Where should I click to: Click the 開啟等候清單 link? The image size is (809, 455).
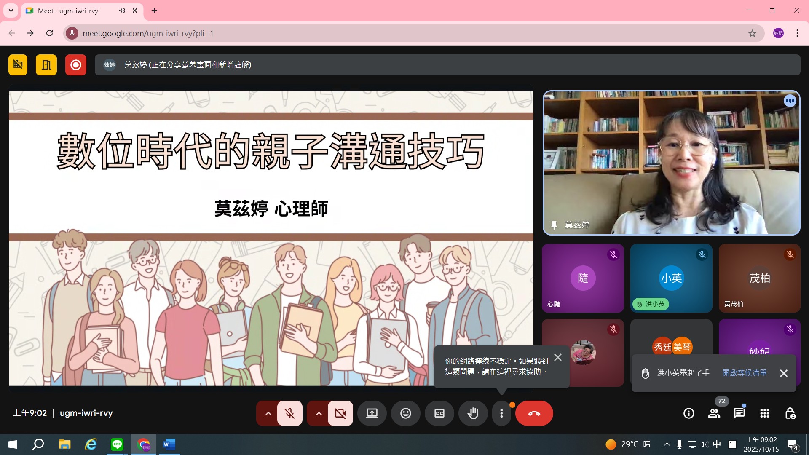coord(745,373)
